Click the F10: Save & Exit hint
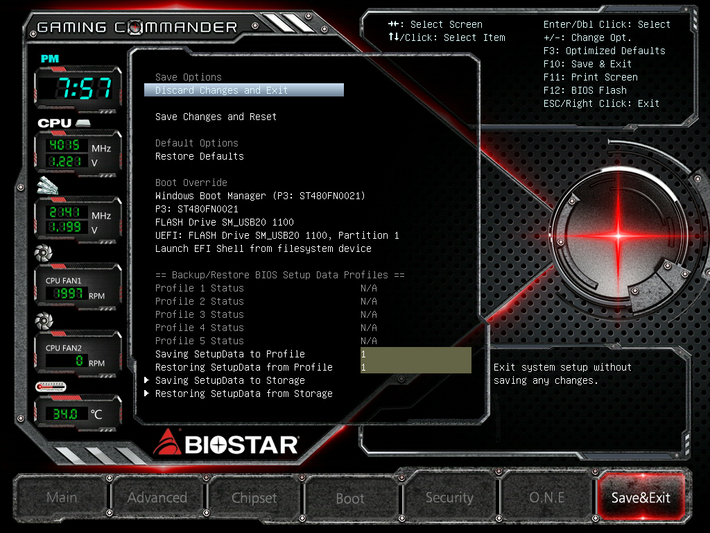 click(587, 64)
